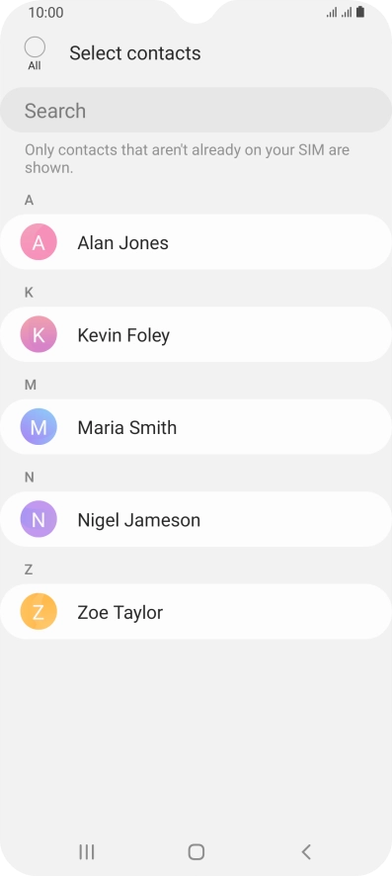Focus the Search contacts field

point(196,110)
